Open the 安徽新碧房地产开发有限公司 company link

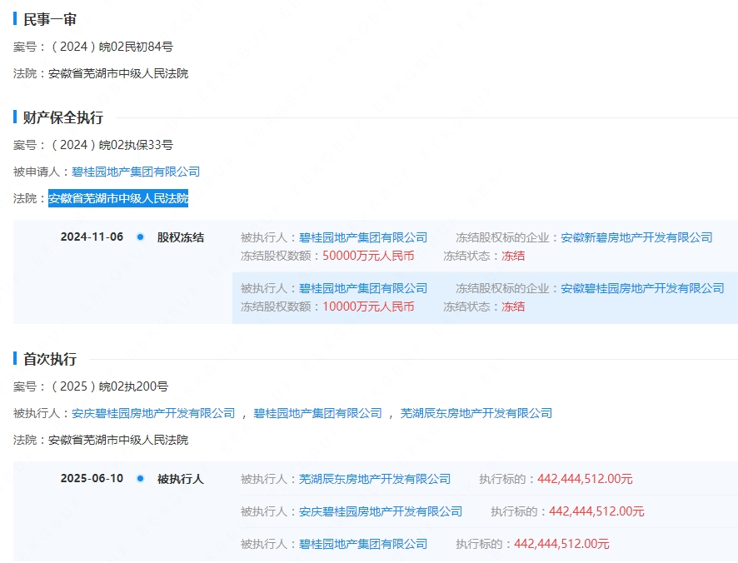pyautogui.click(x=637, y=237)
